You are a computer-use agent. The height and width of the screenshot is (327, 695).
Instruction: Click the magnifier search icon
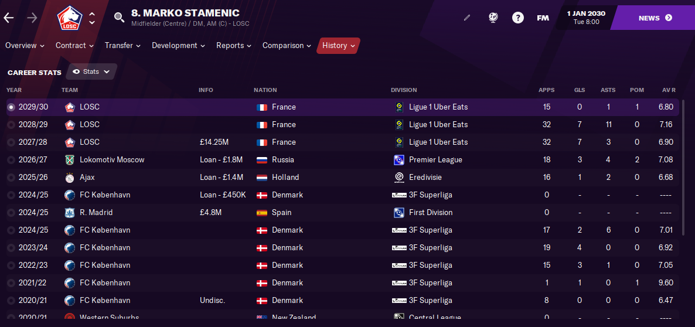pyautogui.click(x=119, y=18)
